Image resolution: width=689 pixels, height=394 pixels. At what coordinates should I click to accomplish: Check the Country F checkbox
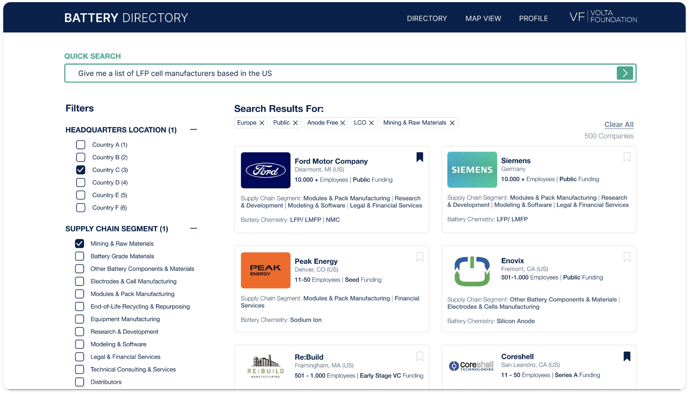[81, 207]
